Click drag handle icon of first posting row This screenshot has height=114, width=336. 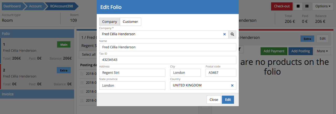[82, 74]
